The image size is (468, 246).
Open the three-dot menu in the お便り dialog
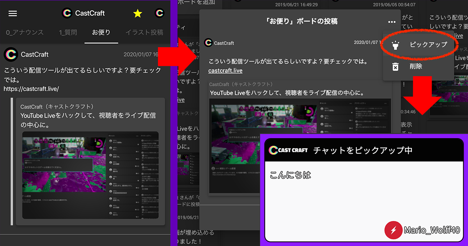pos(392,22)
